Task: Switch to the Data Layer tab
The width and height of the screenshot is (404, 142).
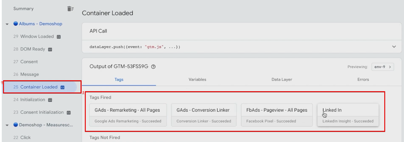Action: coord(282,79)
